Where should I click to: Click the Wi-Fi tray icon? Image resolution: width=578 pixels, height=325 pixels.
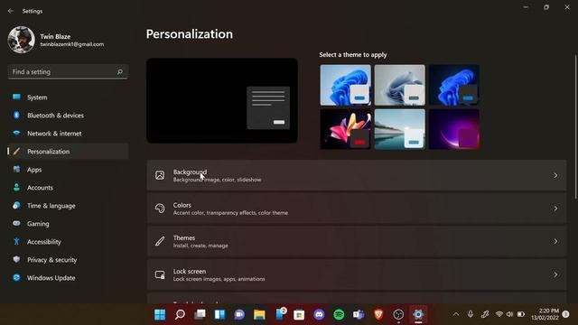click(x=499, y=314)
